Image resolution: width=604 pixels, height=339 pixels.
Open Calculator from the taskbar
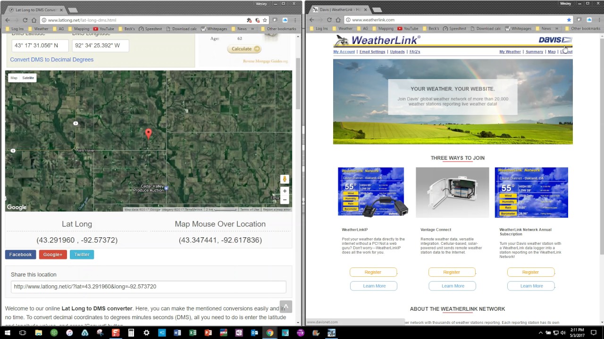(x=131, y=333)
